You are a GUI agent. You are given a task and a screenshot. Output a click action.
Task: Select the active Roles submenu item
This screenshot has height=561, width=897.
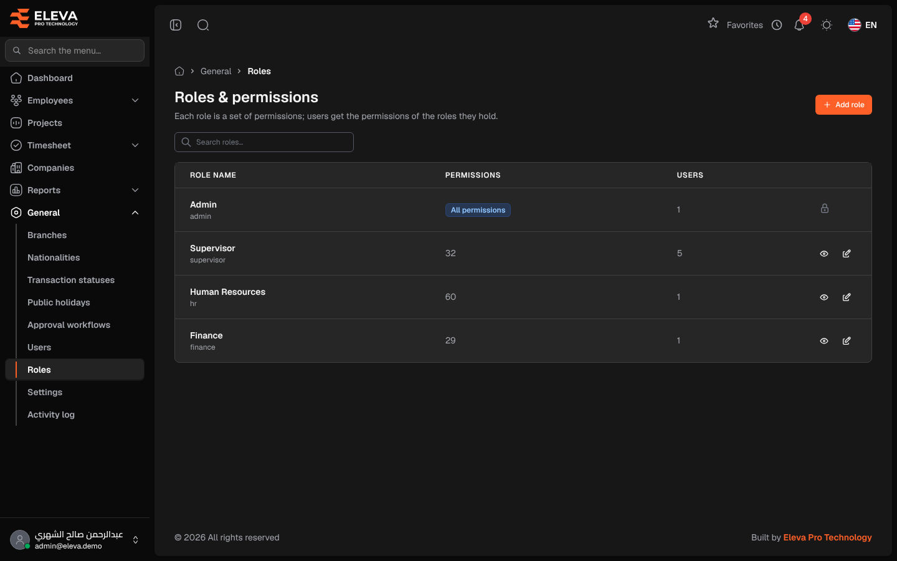pyautogui.click(x=75, y=370)
